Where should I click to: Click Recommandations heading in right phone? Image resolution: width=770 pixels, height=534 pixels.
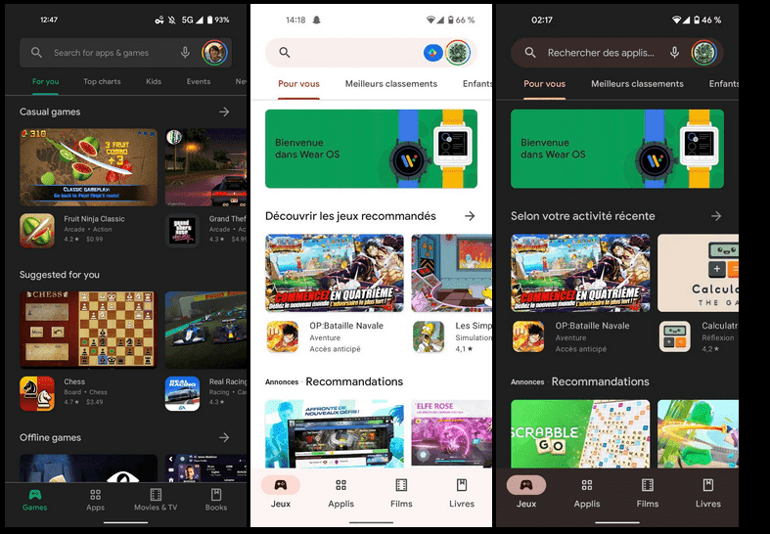[600, 381]
